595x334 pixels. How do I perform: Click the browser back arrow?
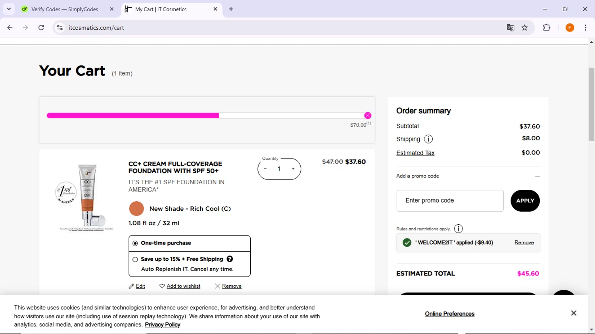10,28
